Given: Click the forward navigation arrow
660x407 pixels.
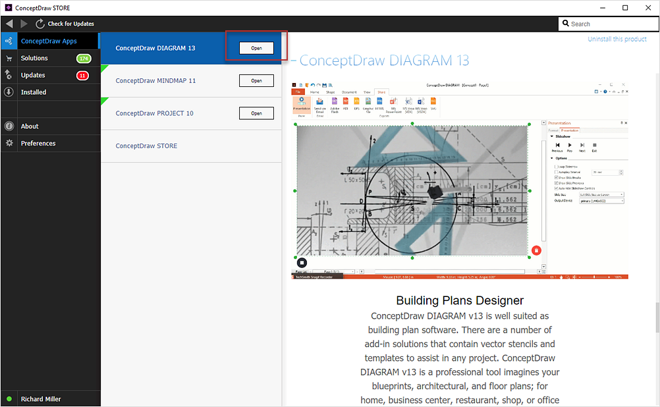Looking at the screenshot, I should (24, 24).
